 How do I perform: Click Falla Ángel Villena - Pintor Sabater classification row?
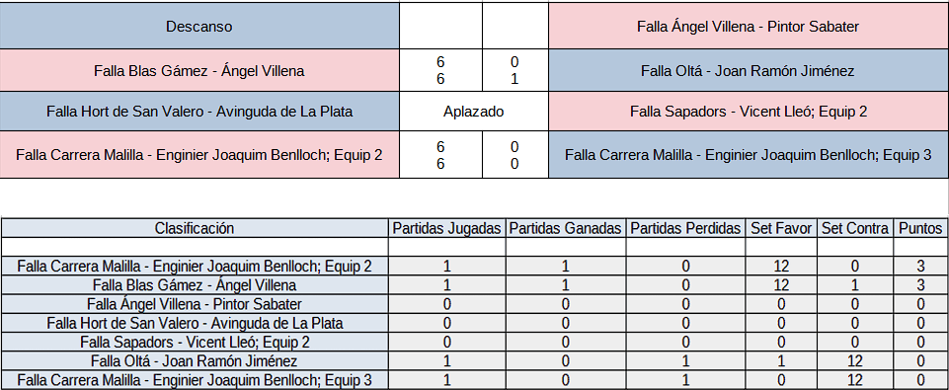(474, 304)
